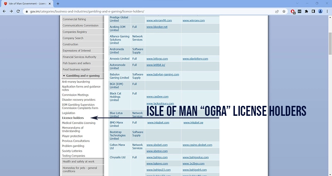Visit www.bahigo.com link

[157, 158]
